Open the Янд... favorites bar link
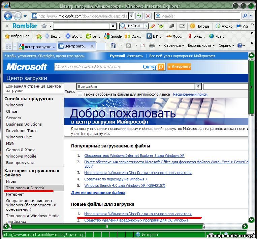This screenshot has height=239, width=257. pos(196,36)
